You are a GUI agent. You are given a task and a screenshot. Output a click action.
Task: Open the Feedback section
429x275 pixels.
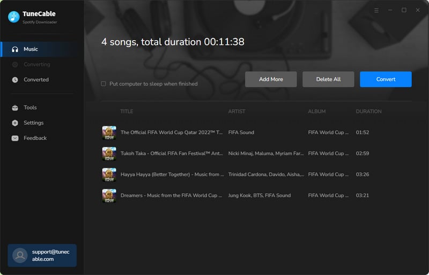tap(42, 138)
